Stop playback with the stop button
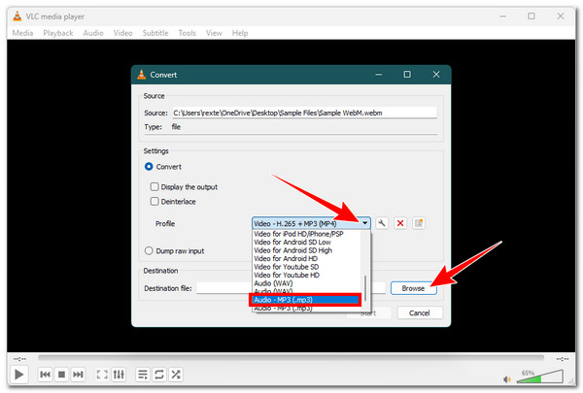The width and height of the screenshot is (583, 393). 62,374
